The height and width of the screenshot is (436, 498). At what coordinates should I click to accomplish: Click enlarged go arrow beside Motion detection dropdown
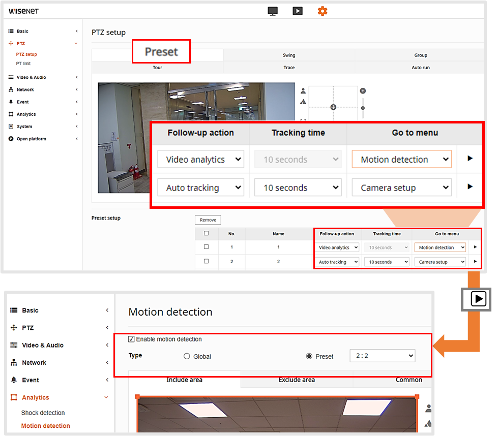click(x=470, y=159)
